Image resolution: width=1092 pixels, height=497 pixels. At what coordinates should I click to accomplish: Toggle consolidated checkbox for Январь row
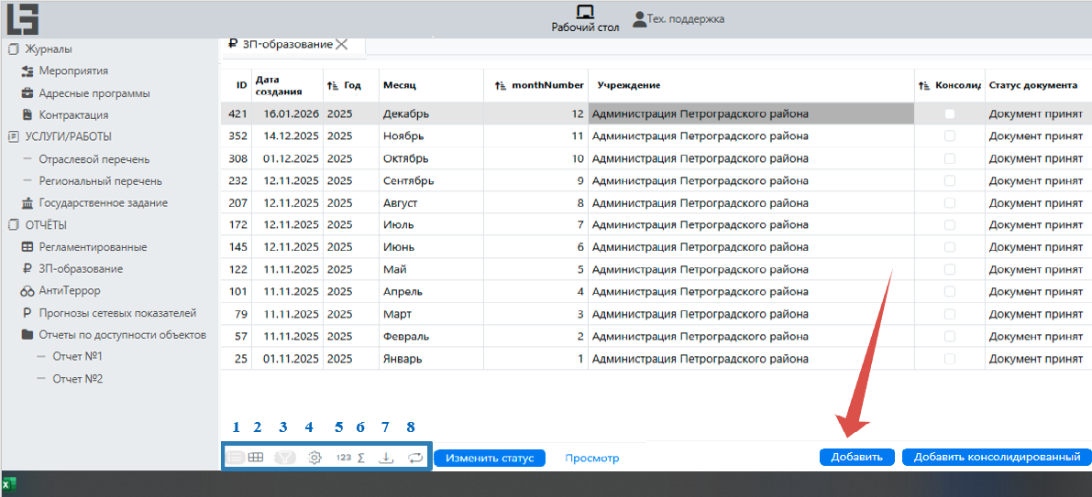pos(950,359)
